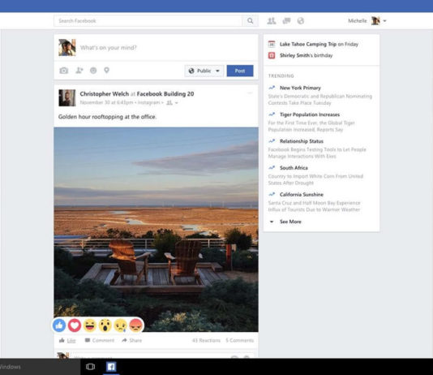Expand the account dropdown arrow beside Michelle
The height and width of the screenshot is (375, 433).
(384, 21)
